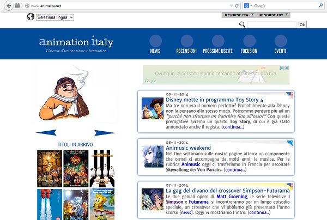The height and width of the screenshot is (220, 327).
Task: Click the site search magnifier icon
Action: (242, 25)
